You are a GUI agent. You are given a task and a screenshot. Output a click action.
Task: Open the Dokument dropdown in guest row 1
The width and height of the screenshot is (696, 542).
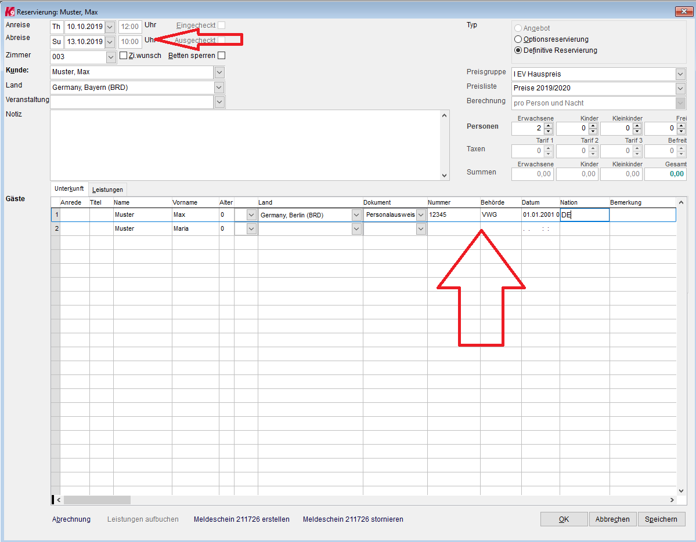[421, 215]
